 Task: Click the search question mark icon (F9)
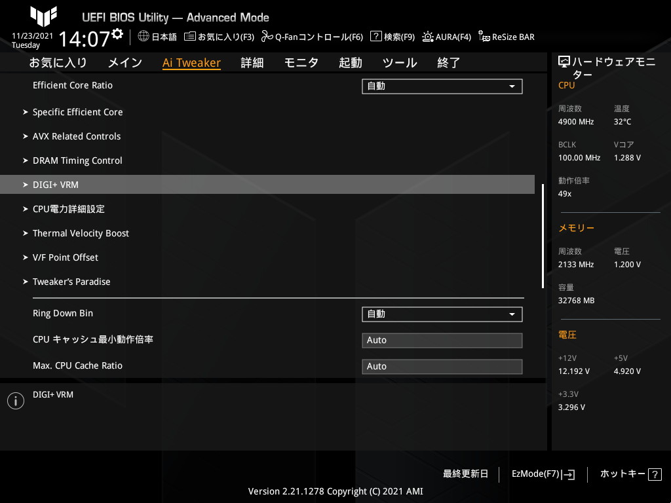coord(375,37)
